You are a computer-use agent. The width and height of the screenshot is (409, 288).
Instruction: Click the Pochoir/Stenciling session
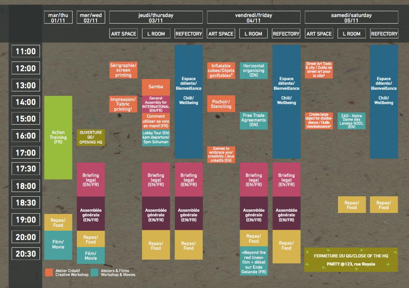coord(221,104)
